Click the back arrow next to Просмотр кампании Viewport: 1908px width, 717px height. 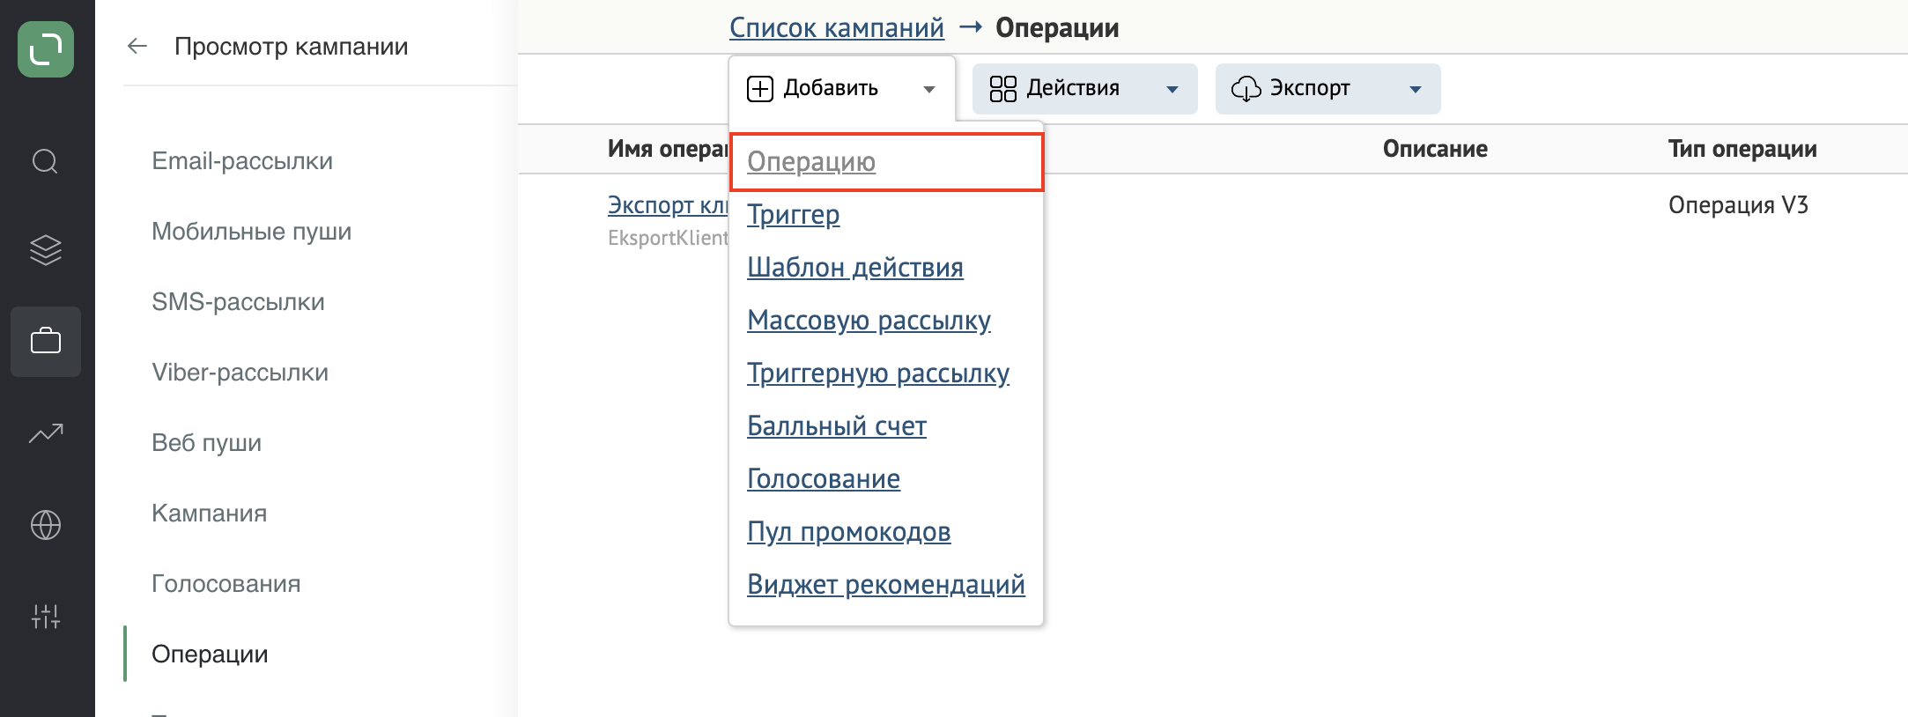(x=137, y=47)
